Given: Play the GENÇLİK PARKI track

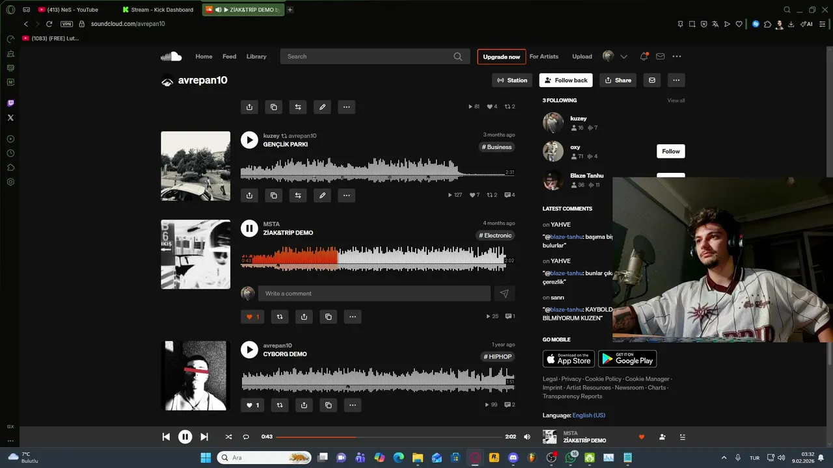Looking at the screenshot, I should tap(249, 140).
